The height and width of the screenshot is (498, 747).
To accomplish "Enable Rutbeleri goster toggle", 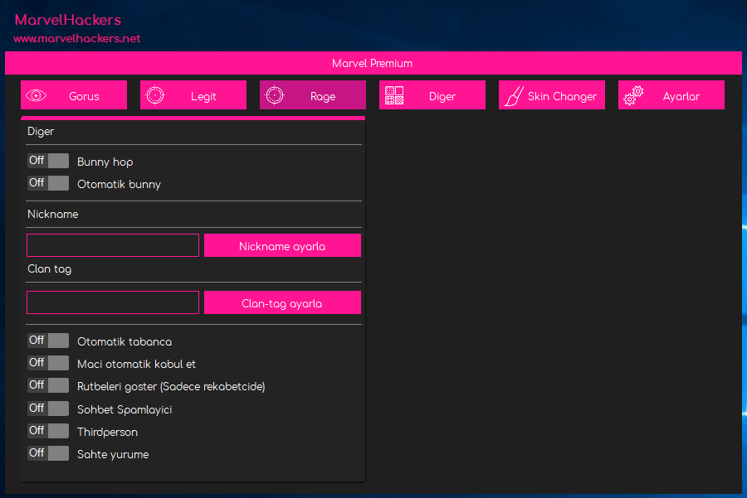I will click(x=48, y=384).
